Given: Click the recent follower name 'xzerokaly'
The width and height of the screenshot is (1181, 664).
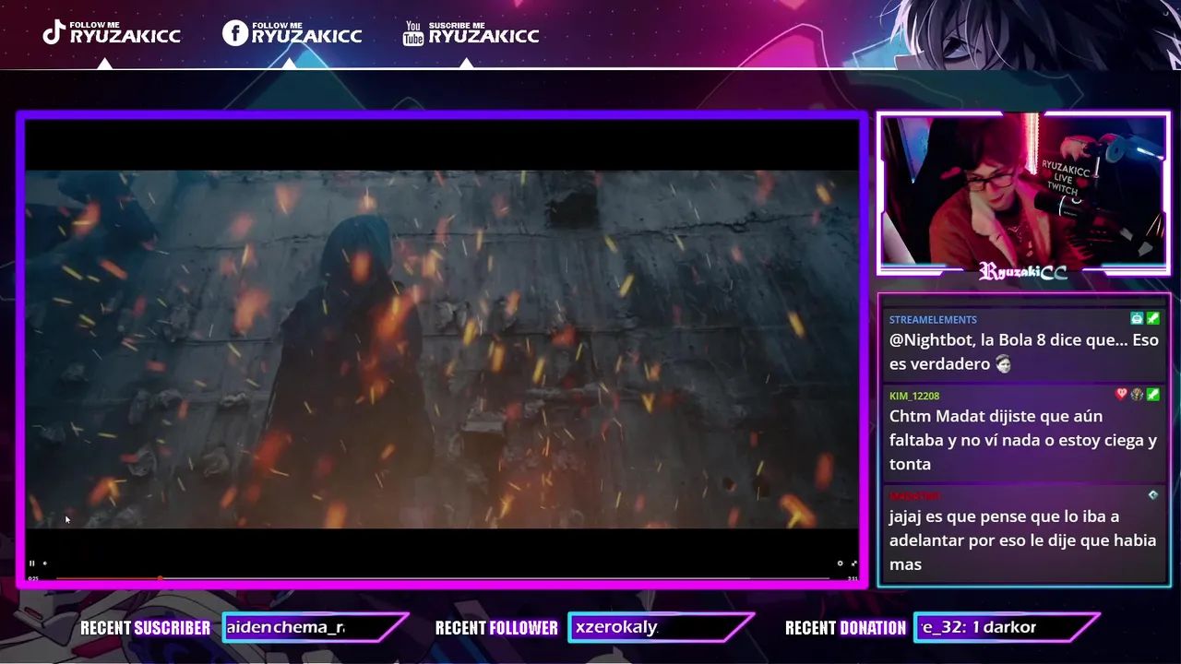Looking at the screenshot, I should [616, 627].
